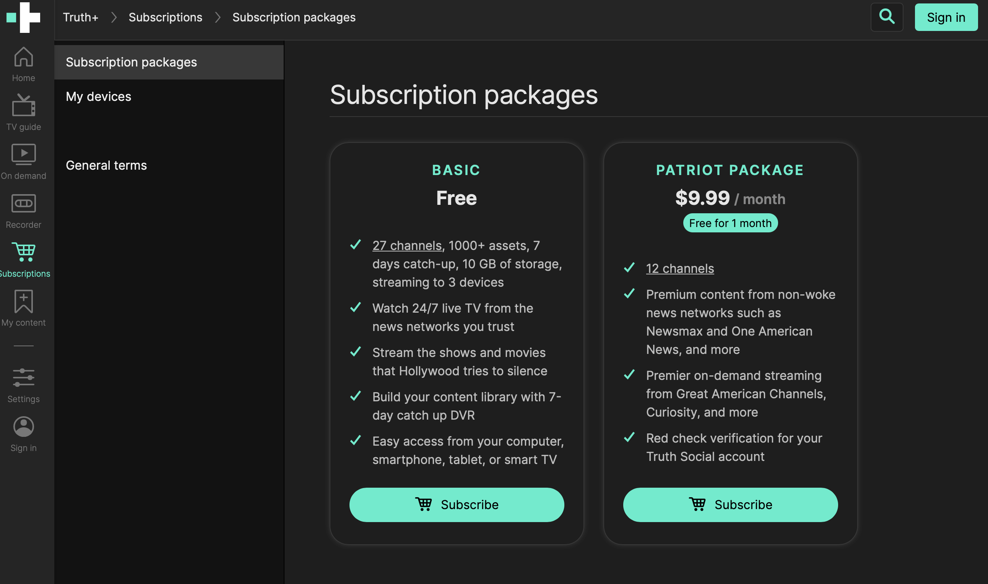
Task: Open the Settings sliders icon
Action: (x=24, y=378)
